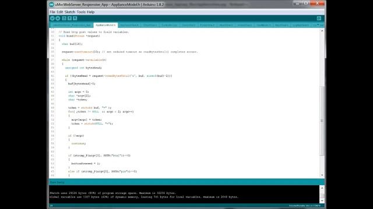Viewport: 373px width, 209px height.
Task: Click the for-loop 'token != NULL' line
Action: click(101, 111)
